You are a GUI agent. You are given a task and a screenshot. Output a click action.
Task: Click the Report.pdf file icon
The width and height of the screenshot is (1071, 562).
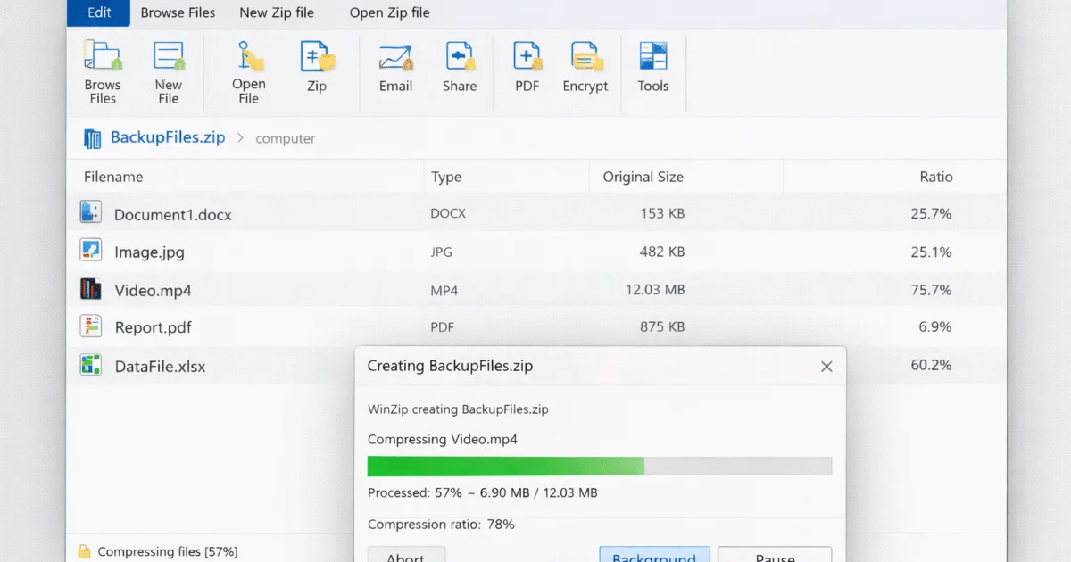pyautogui.click(x=90, y=326)
